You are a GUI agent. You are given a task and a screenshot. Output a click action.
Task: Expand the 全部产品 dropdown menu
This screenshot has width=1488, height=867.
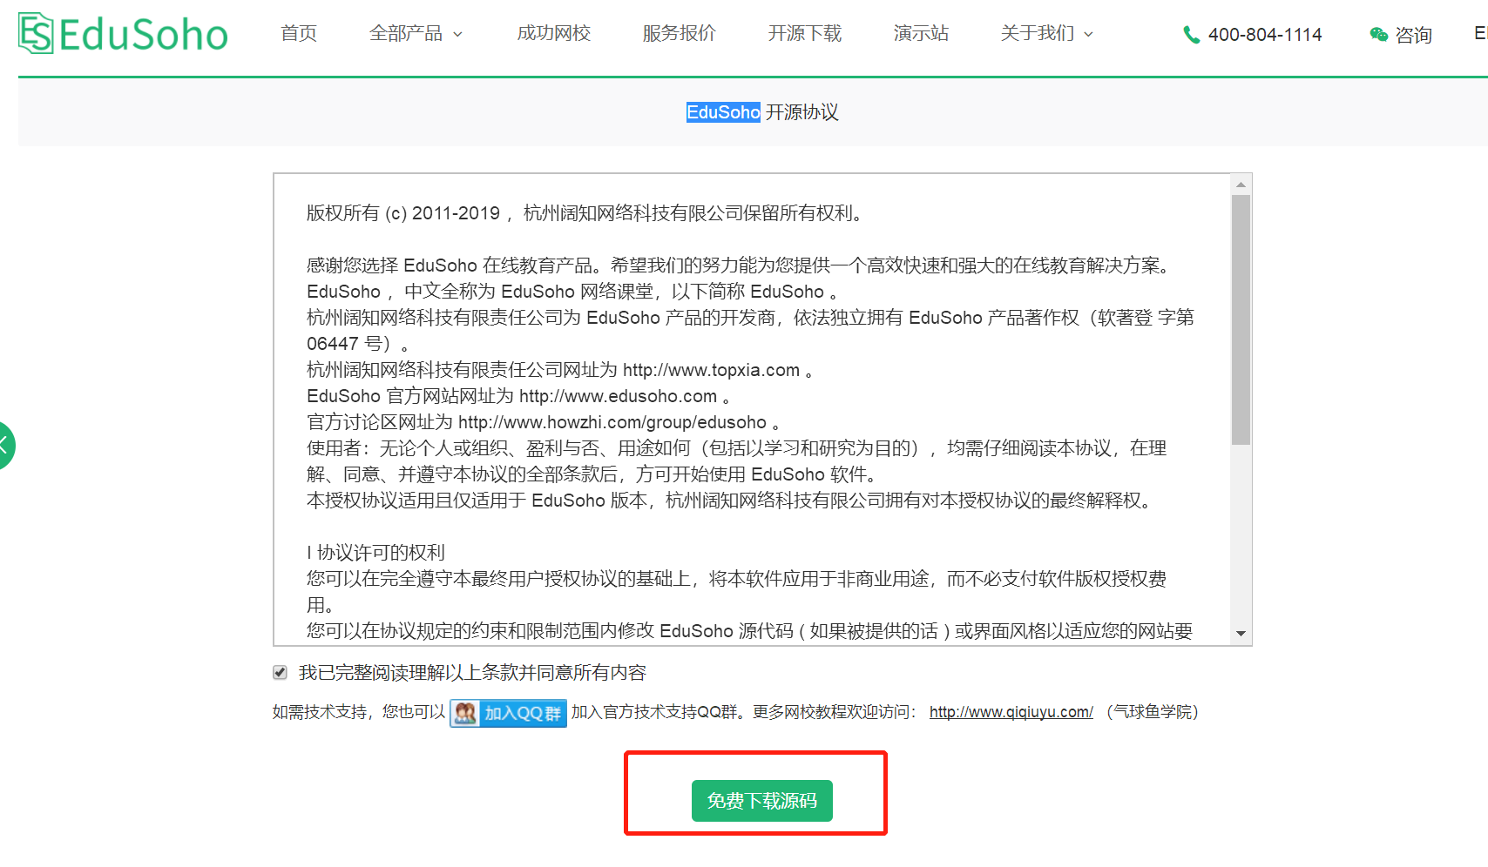416,33
